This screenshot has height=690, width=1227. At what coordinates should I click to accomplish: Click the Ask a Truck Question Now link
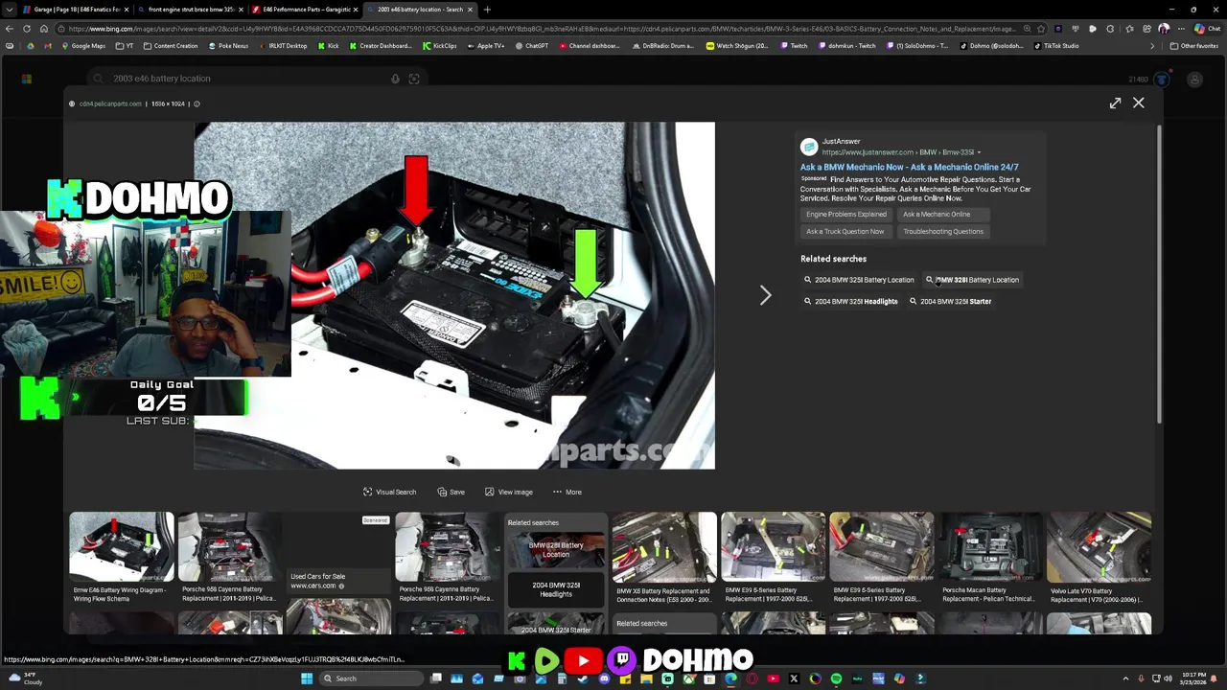845,231
